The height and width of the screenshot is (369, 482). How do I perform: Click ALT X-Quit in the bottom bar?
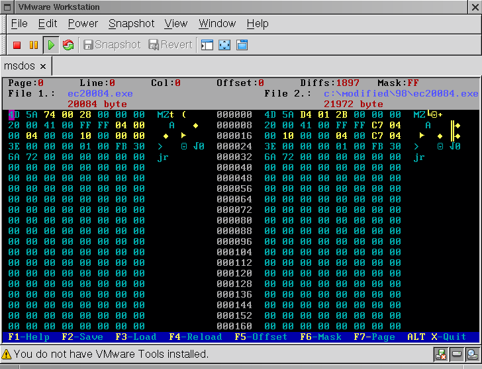tap(437, 337)
